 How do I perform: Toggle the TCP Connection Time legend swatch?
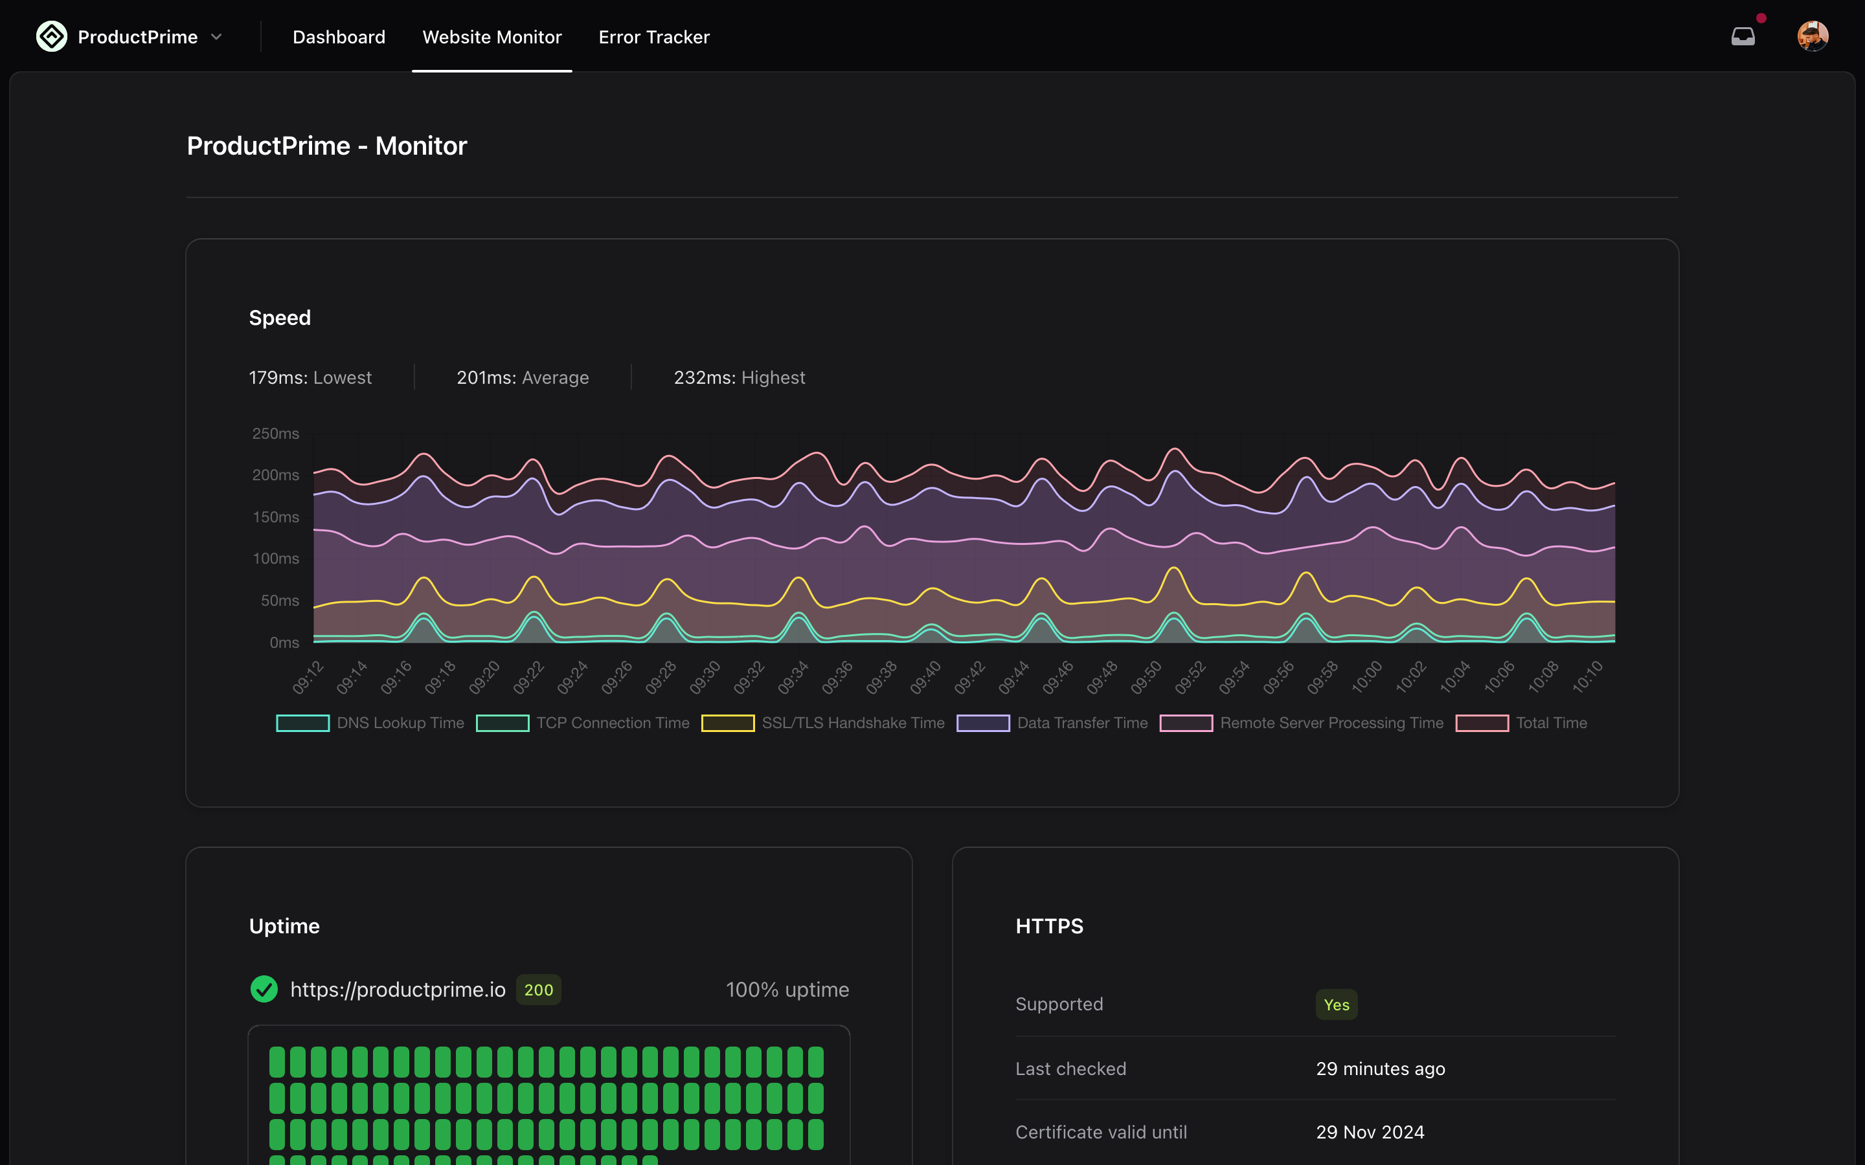tap(503, 723)
